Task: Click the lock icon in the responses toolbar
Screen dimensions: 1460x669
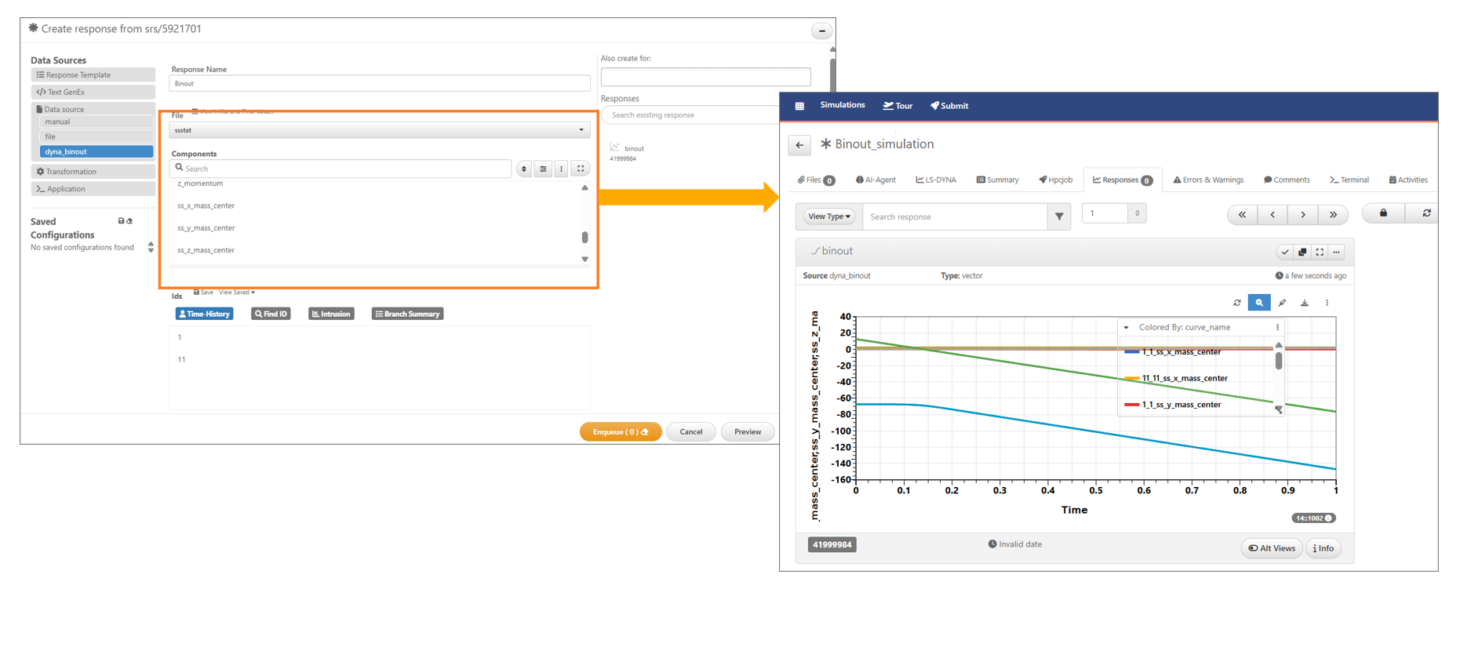Action: [1383, 213]
